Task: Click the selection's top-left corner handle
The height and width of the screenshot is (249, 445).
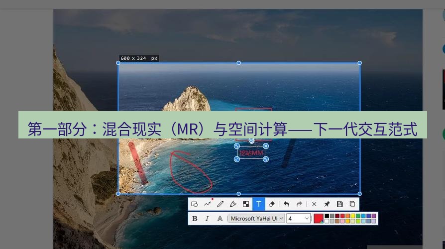Action: pyautogui.click(x=118, y=63)
